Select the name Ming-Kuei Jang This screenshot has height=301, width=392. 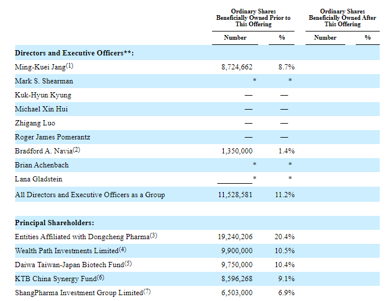(40, 67)
